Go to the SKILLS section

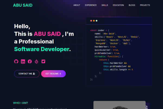coord(105,5)
